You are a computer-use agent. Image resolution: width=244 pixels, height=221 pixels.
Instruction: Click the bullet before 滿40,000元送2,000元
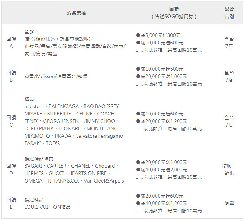[138, 170]
